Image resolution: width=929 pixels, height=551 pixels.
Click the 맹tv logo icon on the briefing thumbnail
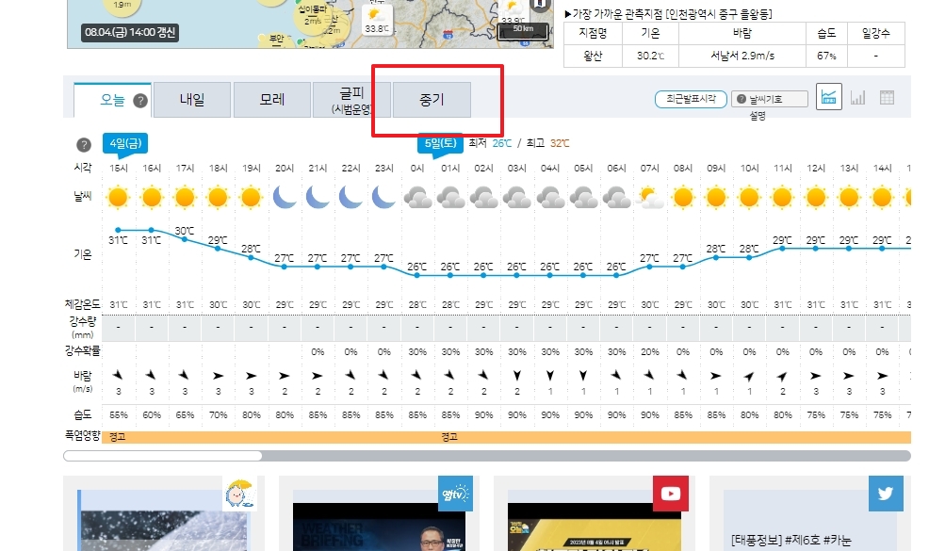pos(454,492)
